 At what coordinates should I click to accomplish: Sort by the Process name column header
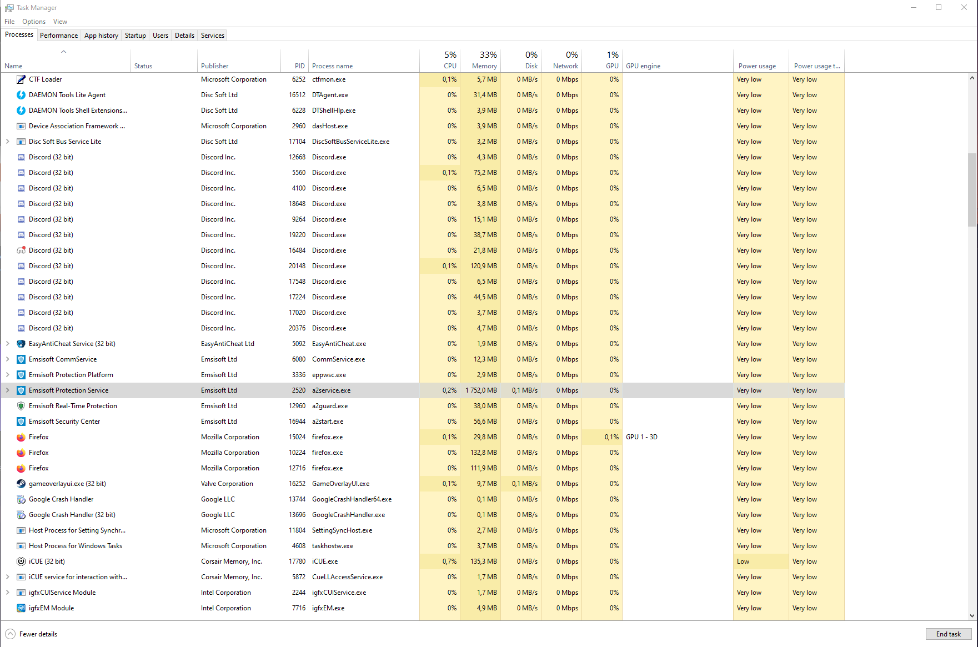coord(364,60)
